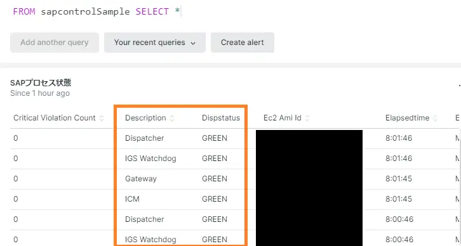Viewport: 461px width, 246px height.
Task: Click the Critical Violation Count header label
Action: pos(55,118)
